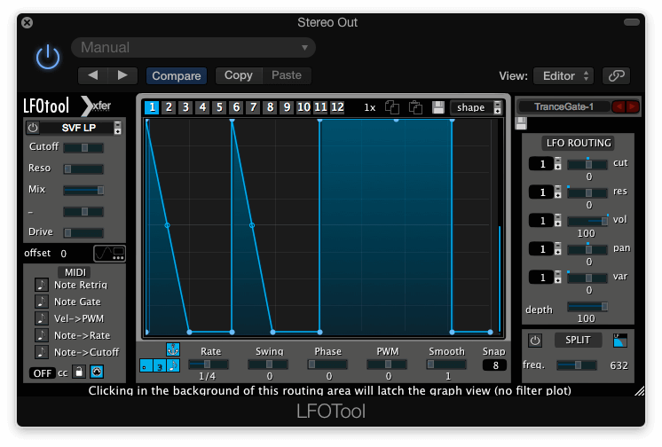Toggle the blue plugin bypass power button

48,57
